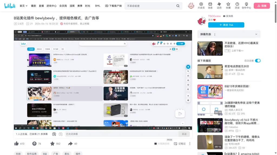The width and height of the screenshot is (277, 155).
Task: Open the 动态 feed icon
Action: coord(219,6)
